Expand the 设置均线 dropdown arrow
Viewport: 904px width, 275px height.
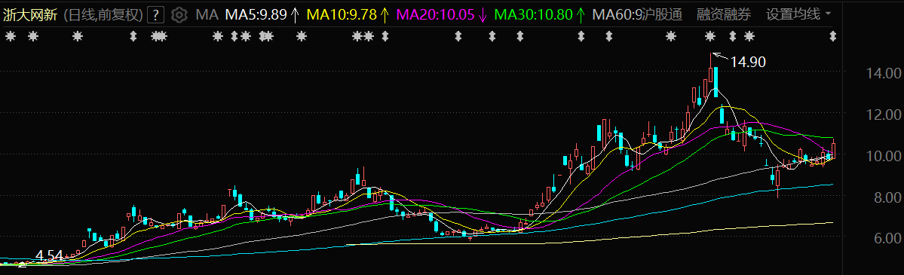tap(829, 14)
